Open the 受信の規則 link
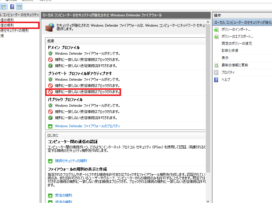Image resolution: width=272 pixels, height=203 pixels. click(x=64, y=195)
